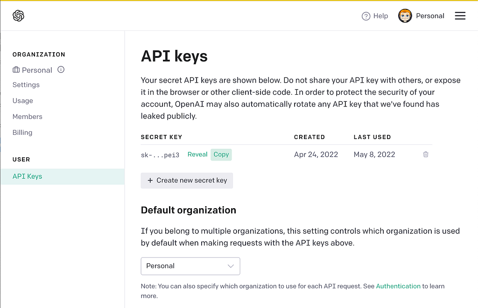478x308 pixels.
Task: Open organization Settings in sidebar
Action: [26, 84]
